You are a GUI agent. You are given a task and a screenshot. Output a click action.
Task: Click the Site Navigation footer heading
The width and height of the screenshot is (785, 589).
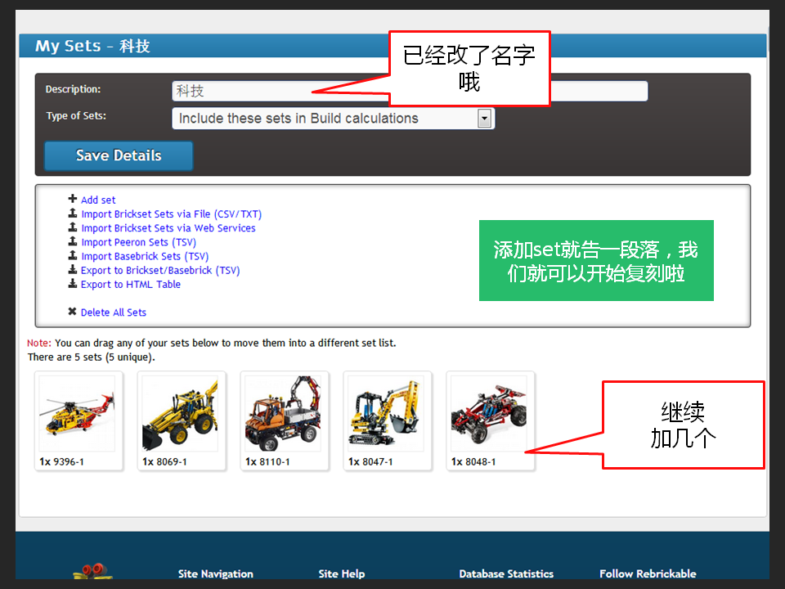coord(216,574)
